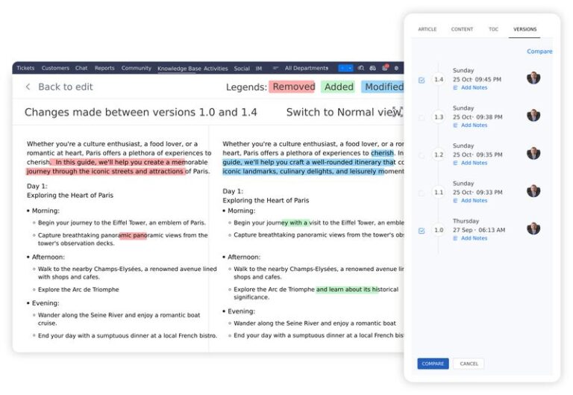Click Add Notes for version 1.4

click(x=474, y=88)
